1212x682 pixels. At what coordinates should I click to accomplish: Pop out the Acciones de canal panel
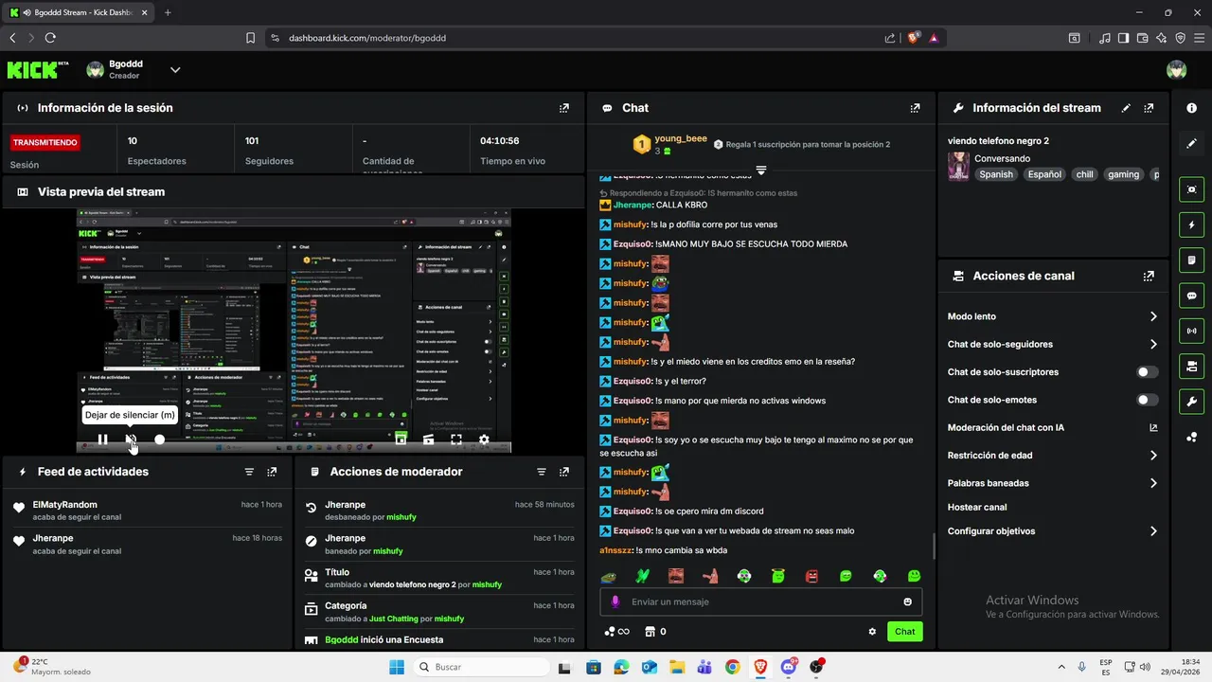(x=1149, y=277)
